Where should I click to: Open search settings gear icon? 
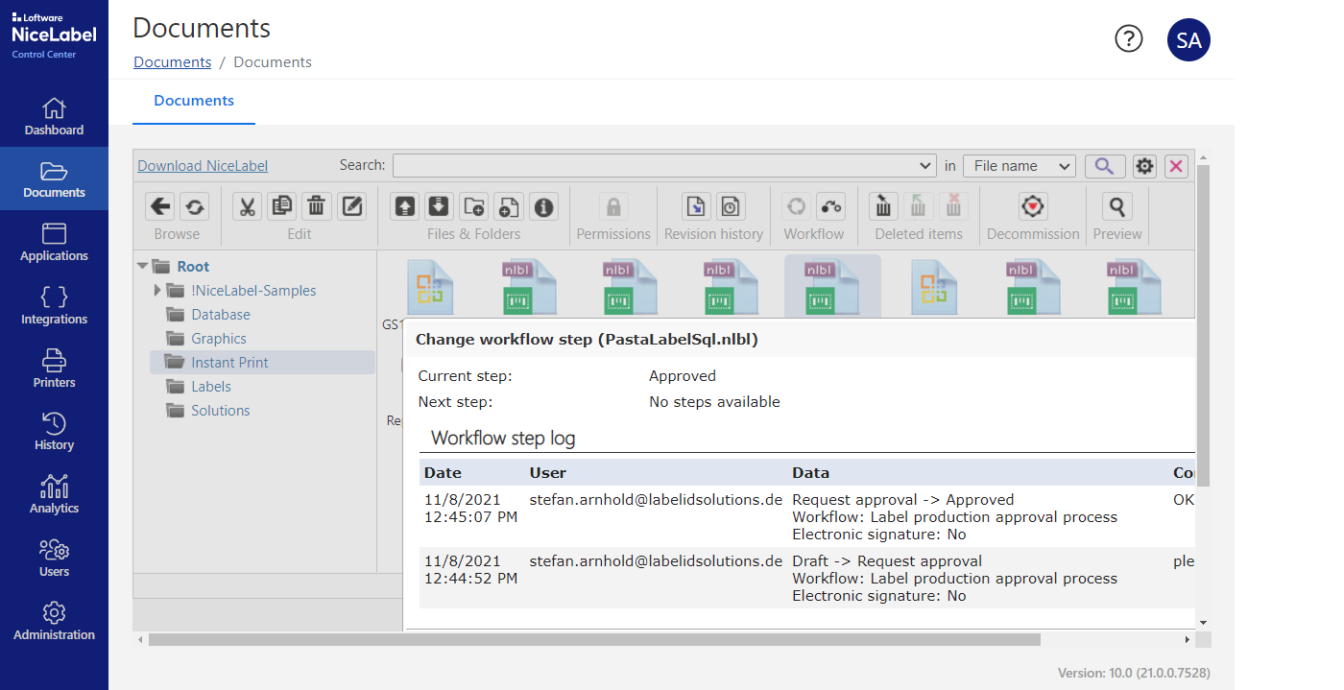click(1144, 166)
